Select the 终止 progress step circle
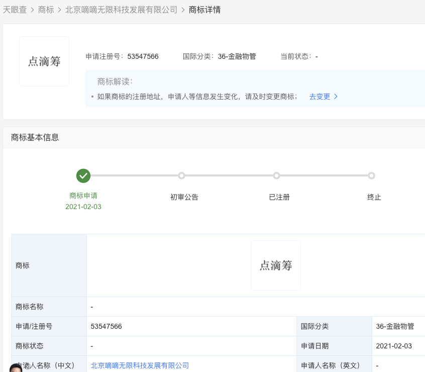This screenshot has width=425, height=372. point(371,176)
